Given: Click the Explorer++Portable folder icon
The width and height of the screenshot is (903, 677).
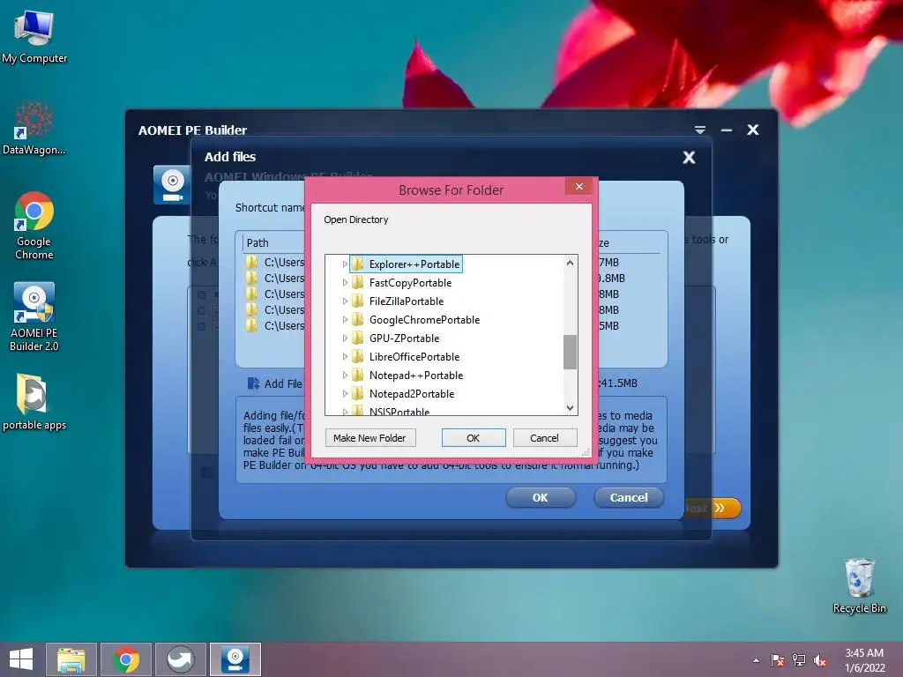Looking at the screenshot, I should coord(358,264).
